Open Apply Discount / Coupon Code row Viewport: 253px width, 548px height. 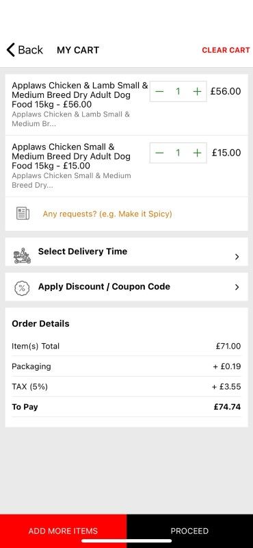coord(126,287)
